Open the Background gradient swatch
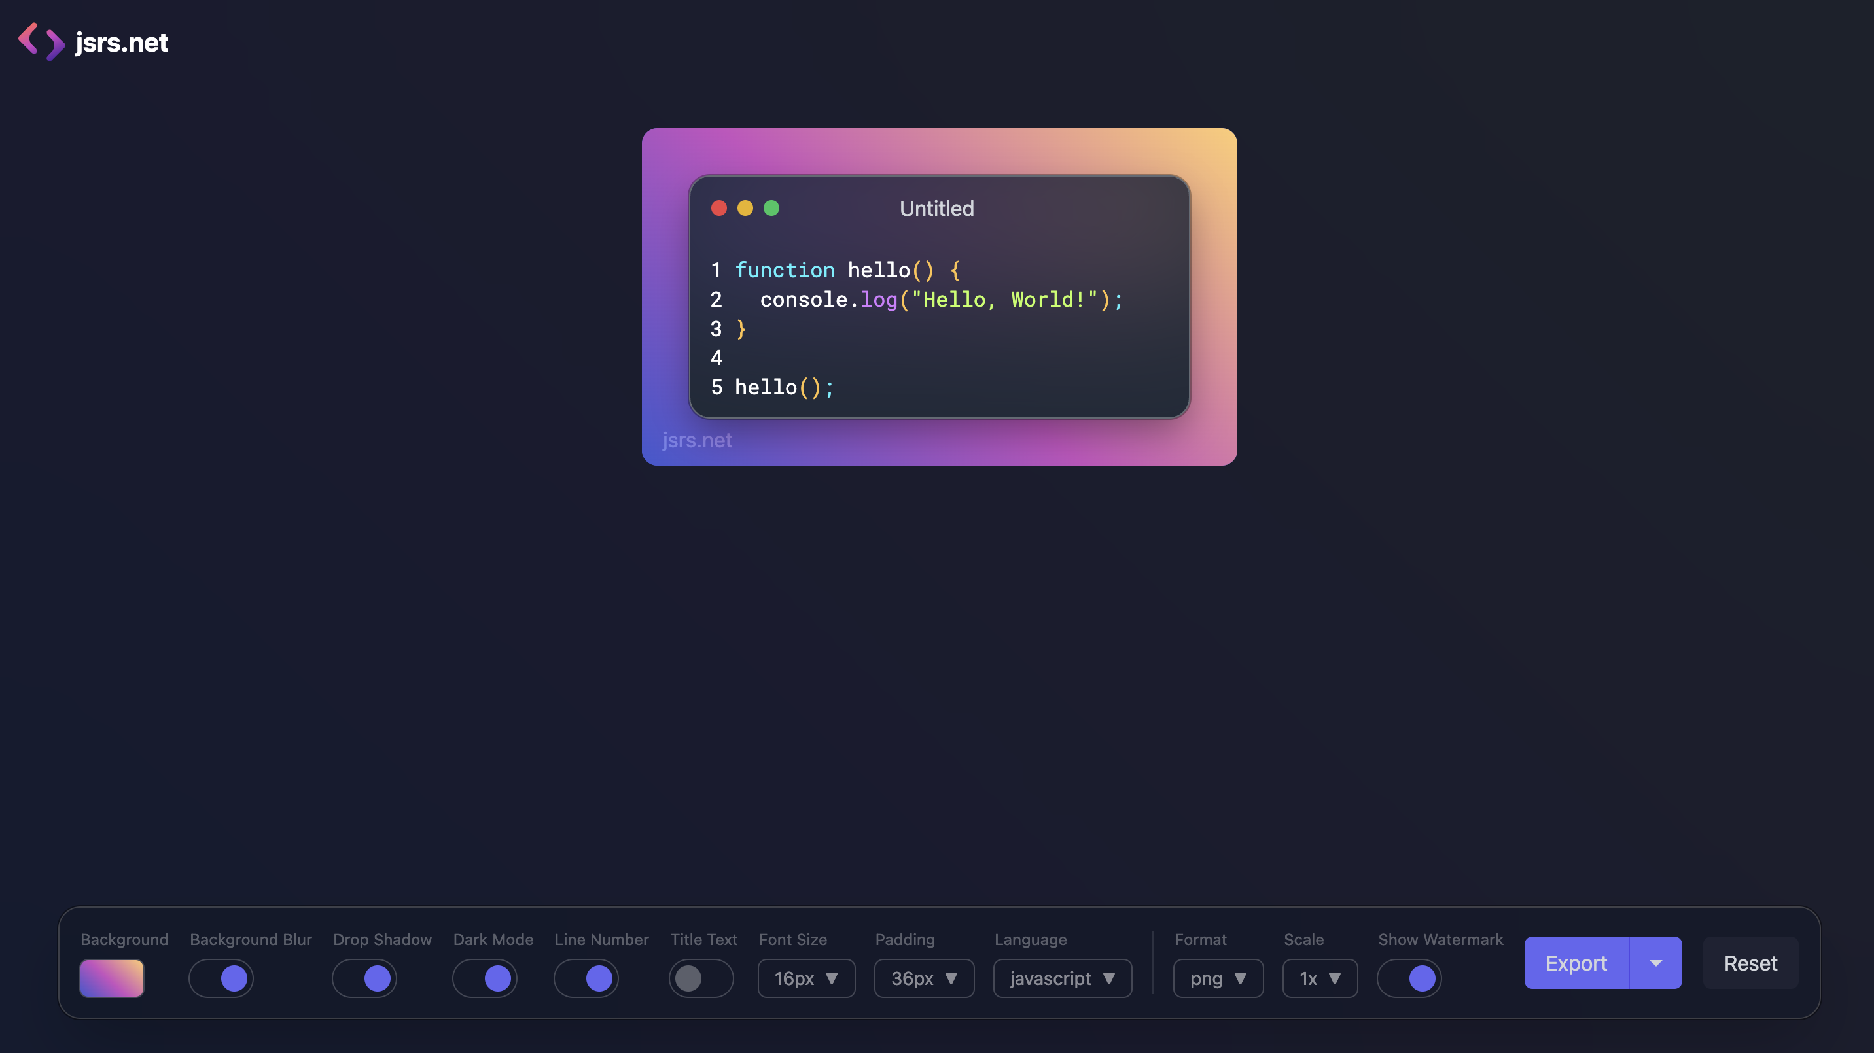 click(x=111, y=978)
